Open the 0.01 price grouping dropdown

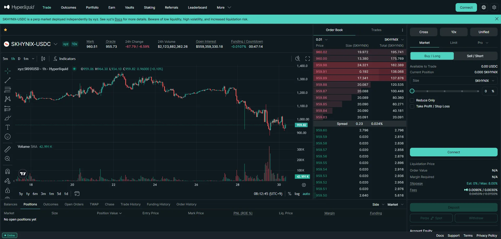322,40
